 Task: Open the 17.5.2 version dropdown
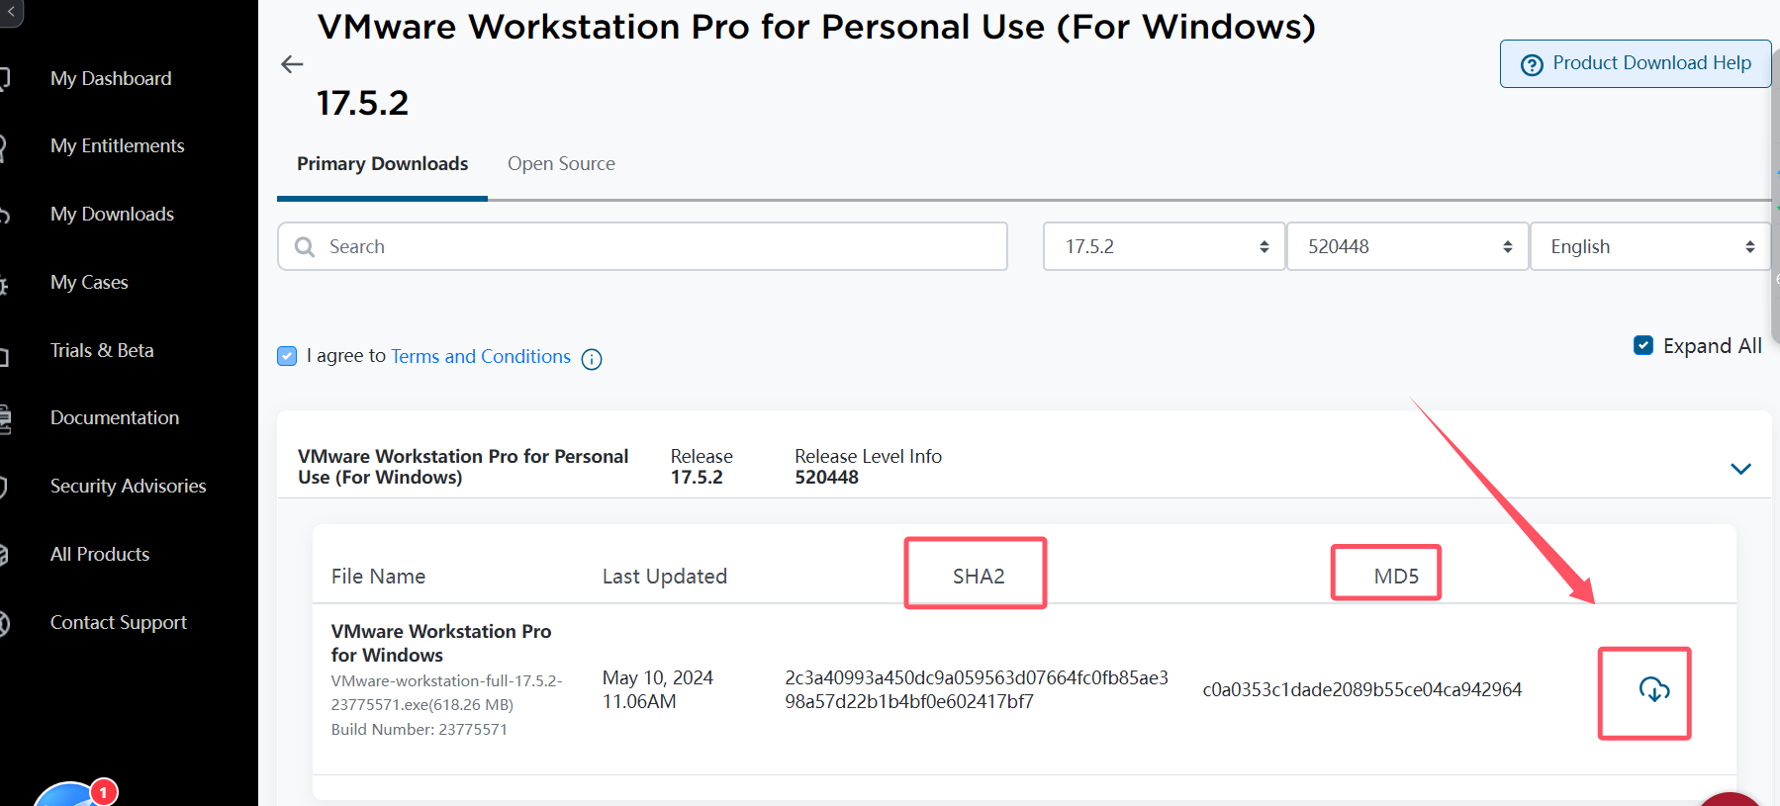point(1165,246)
